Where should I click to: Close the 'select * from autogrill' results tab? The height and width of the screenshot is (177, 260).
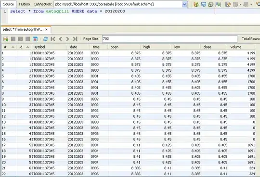pyautogui.click(x=46, y=30)
